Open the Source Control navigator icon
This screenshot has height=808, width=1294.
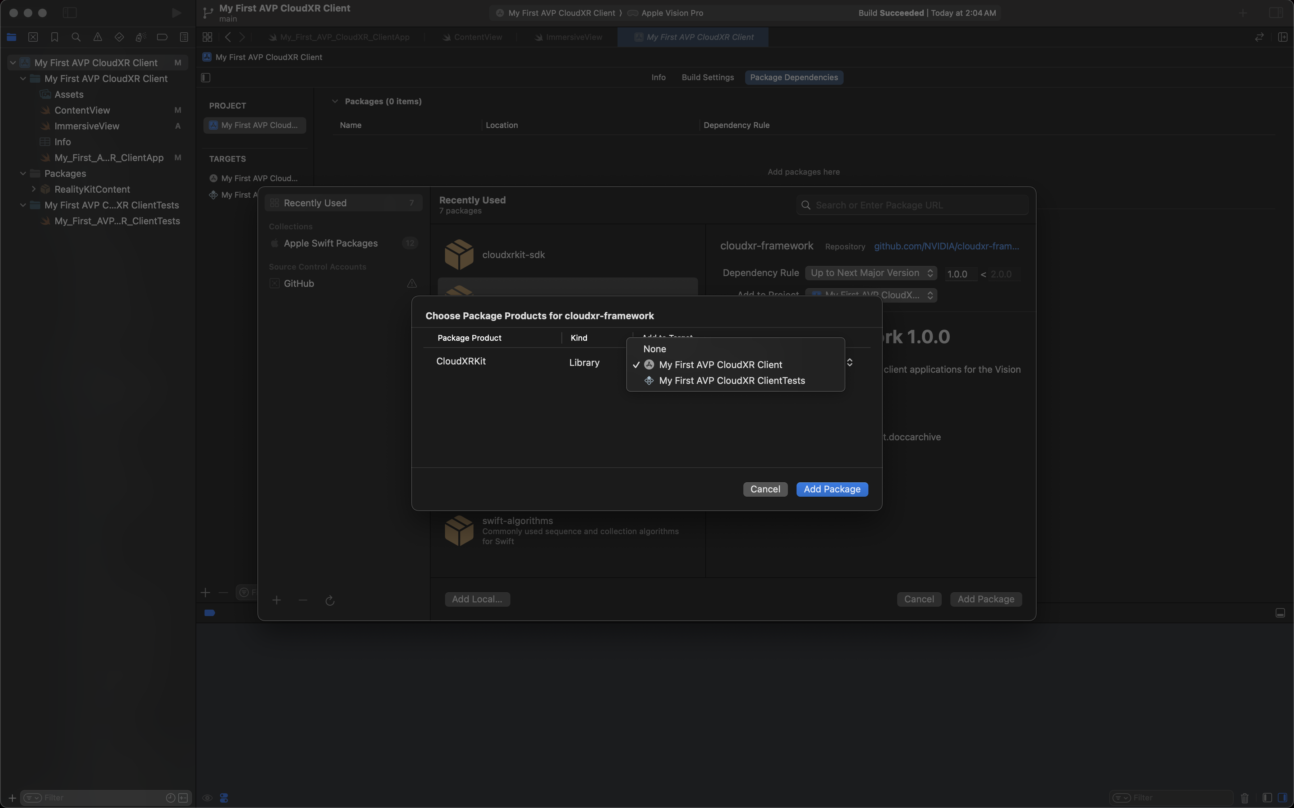click(33, 37)
